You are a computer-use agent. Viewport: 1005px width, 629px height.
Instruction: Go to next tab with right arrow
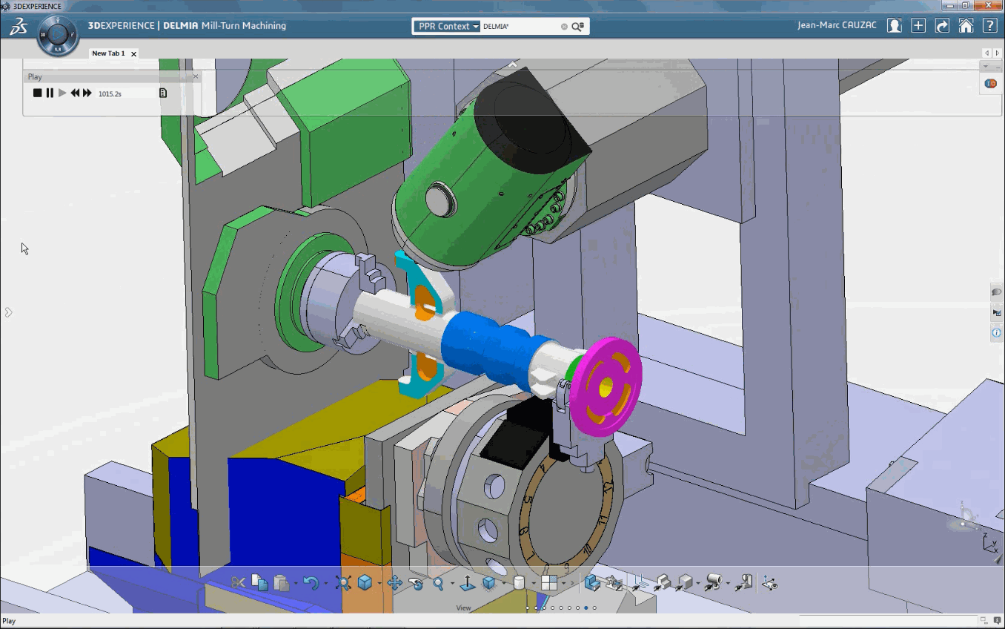[998, 53]
